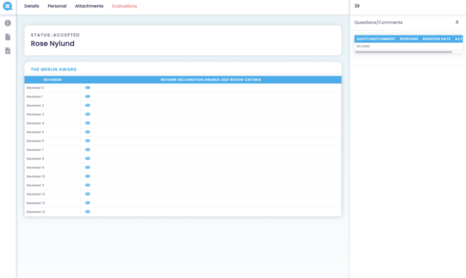View Reviewer 1 evaluation eye icon

tap(88, 96)
